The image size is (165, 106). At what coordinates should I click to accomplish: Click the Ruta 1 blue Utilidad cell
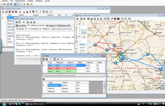tap(81, 65)
